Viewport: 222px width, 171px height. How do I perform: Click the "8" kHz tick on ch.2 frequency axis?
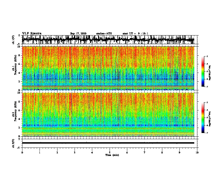tap(20, 102)
